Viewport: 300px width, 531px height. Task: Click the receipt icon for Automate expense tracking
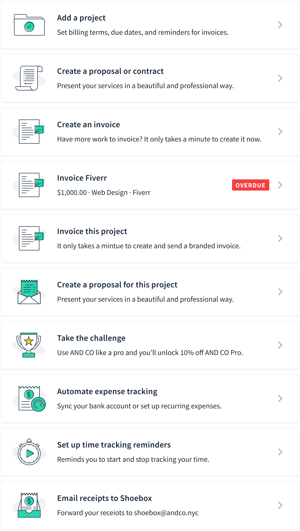coord(32,399)
